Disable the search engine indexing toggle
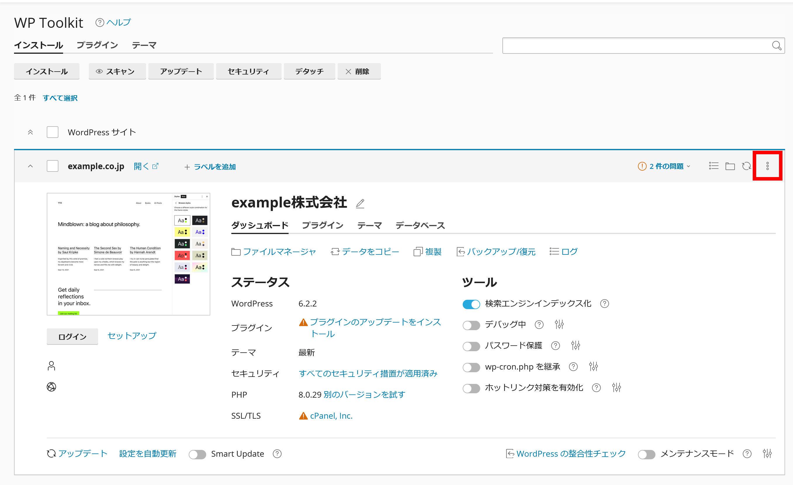Image resolution: width=793 pixels, height=485 pixels. 471,304
